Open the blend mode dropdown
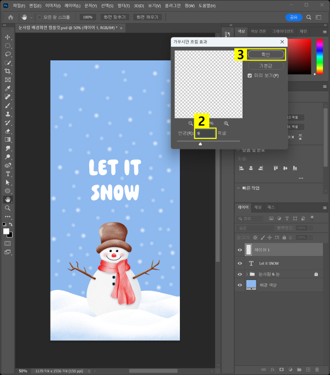Screen dimensions: 330x375 [255, 228]
